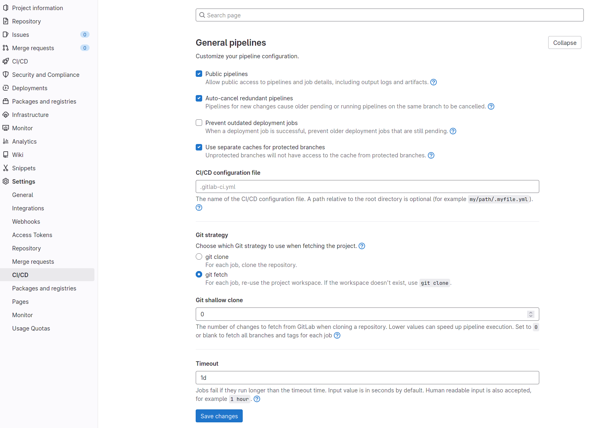The image size is (596, 428).
Task: Open Settings General submenu item
Action: pos(47,195)
